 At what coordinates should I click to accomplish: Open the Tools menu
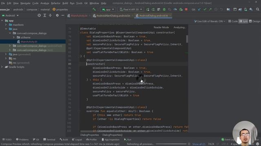coord(79,3)
